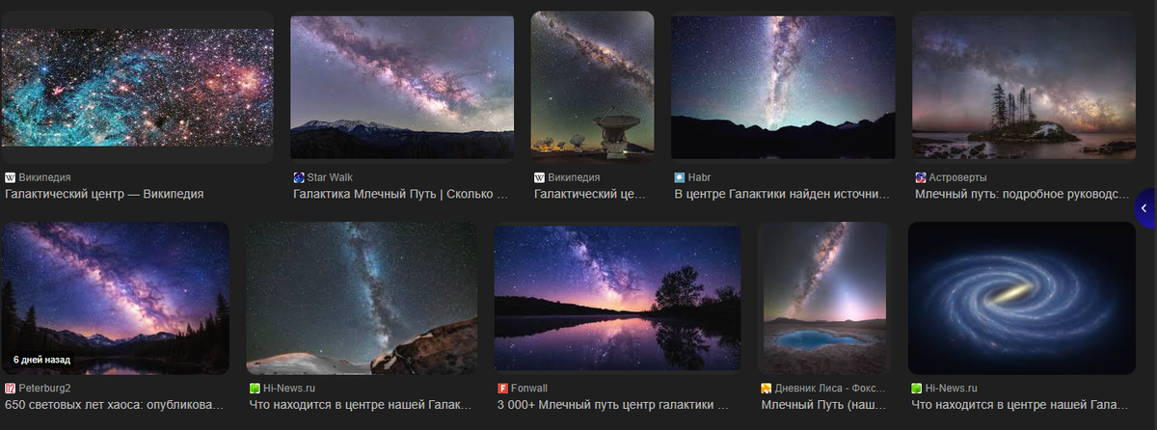The width and height of the screenshot is (1157, 430).
Task: Click the Wikipedia favicon under the first image
Action: 10,177
